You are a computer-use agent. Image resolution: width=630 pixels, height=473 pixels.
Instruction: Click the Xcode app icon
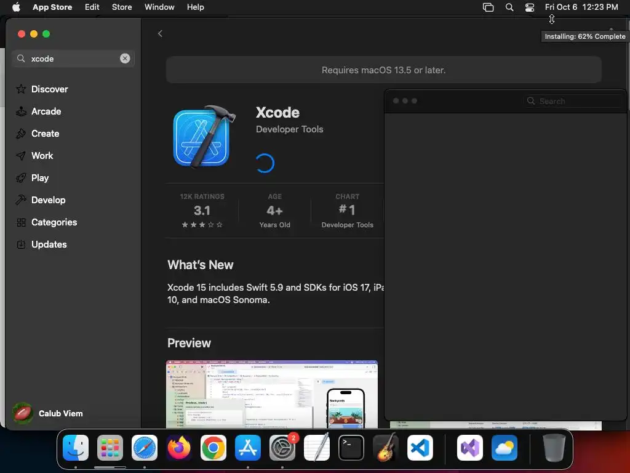tap(204, 137)
